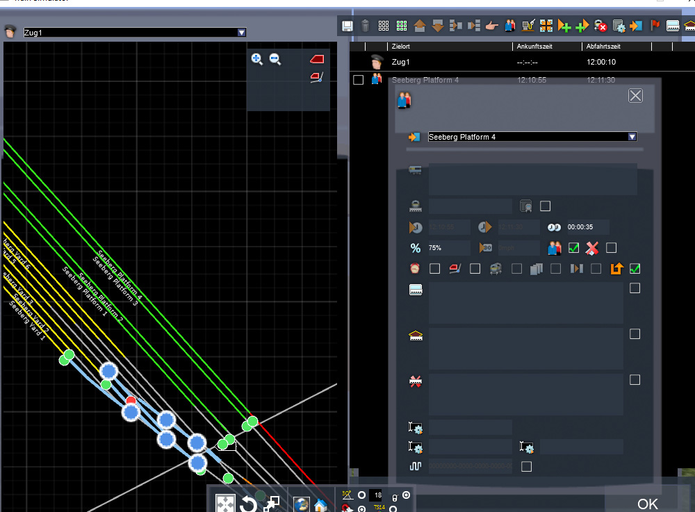This screenshot has height=512, width=695.
Task: Click orange arrow with green plus left
Action: coord(564,26)
